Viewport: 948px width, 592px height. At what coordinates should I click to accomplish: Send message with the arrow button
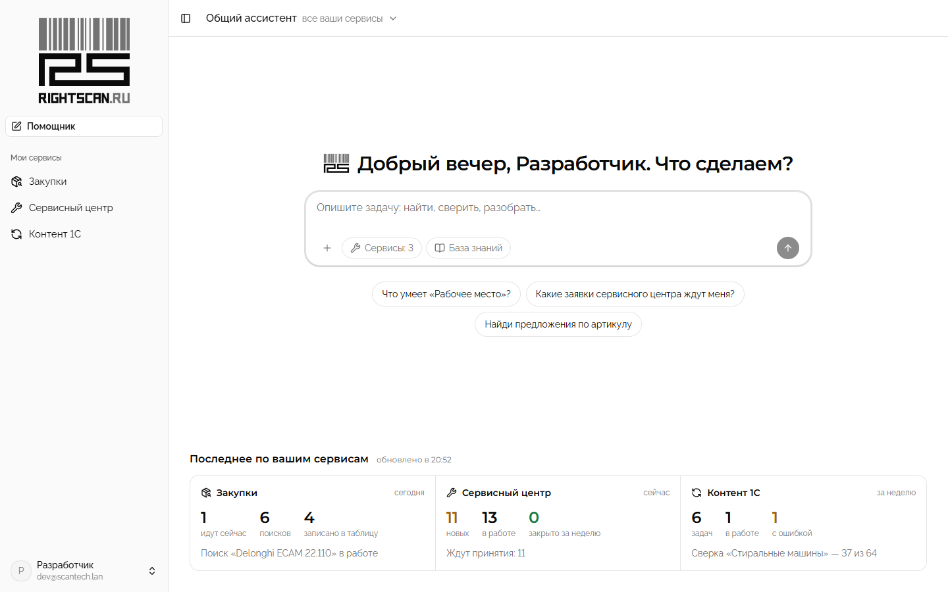click(788, 248)
